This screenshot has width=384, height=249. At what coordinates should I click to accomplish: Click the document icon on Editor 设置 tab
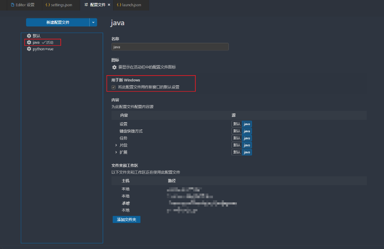coord(13,5)
